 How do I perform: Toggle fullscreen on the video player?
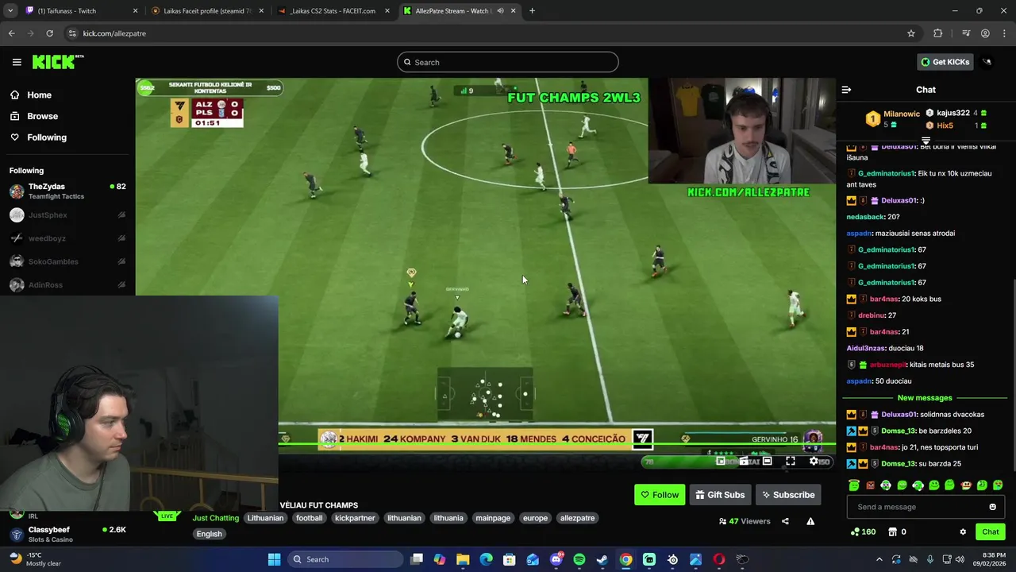point(791,461)
